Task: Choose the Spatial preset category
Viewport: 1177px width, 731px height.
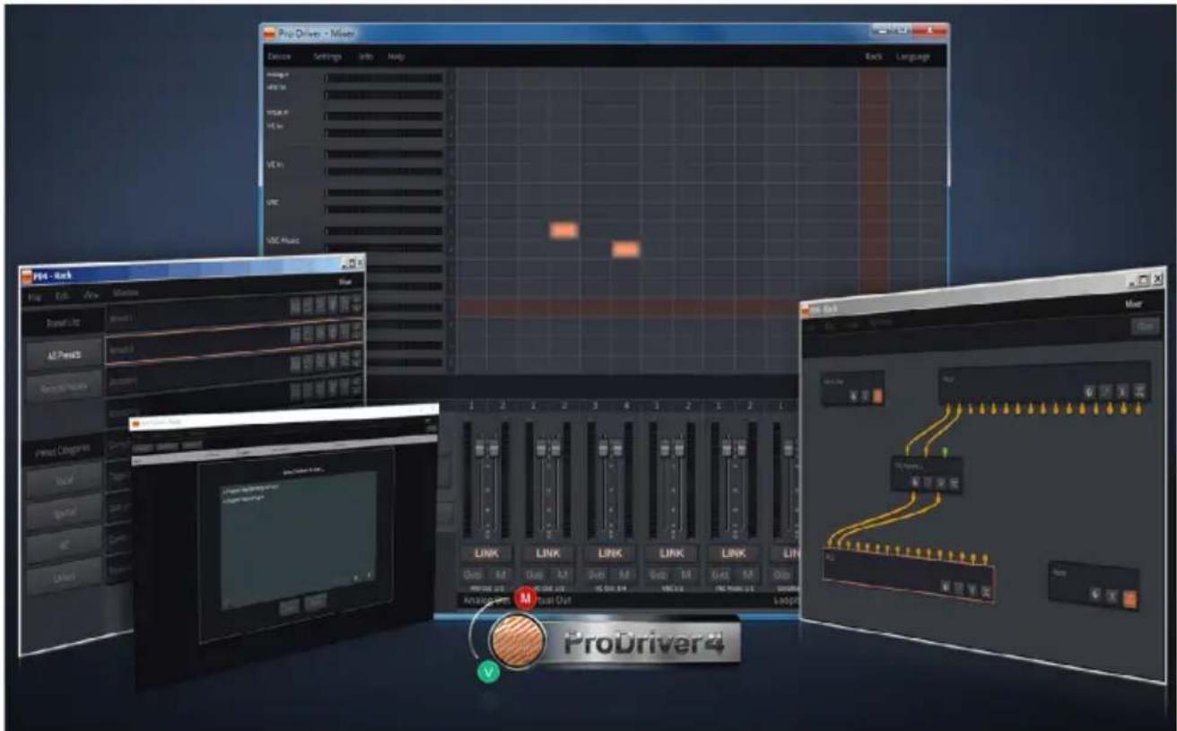Action: pos(65,511)
